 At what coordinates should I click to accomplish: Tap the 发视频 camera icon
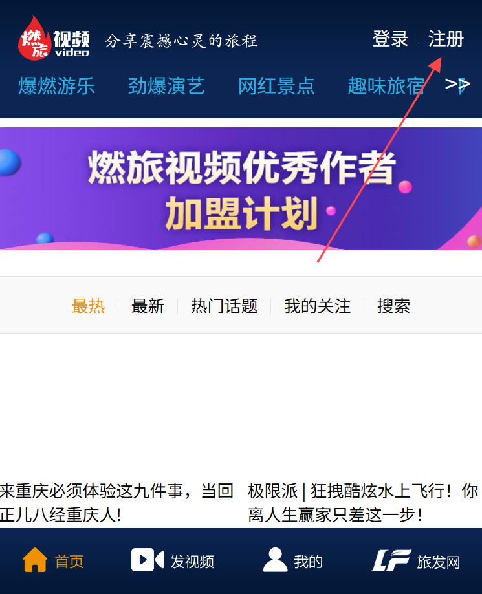click(148, 560)
